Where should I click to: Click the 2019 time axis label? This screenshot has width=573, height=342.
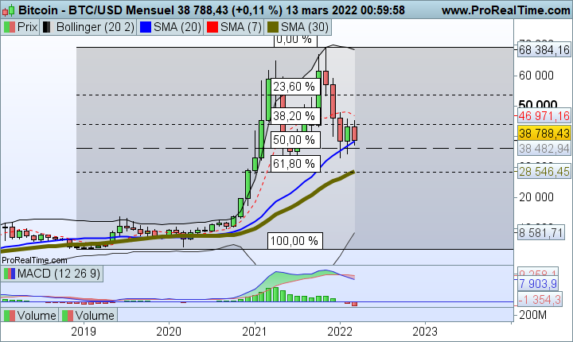84,332
